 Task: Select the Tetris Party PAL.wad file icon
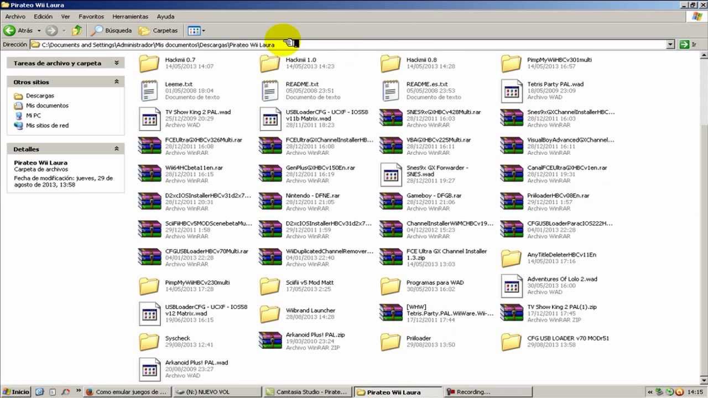coord(512,91)
